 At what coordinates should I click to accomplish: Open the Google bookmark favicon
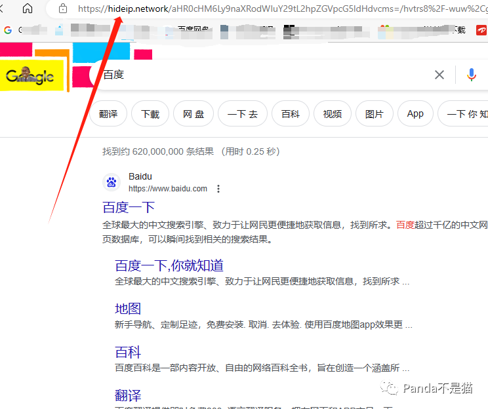(8, 30)
